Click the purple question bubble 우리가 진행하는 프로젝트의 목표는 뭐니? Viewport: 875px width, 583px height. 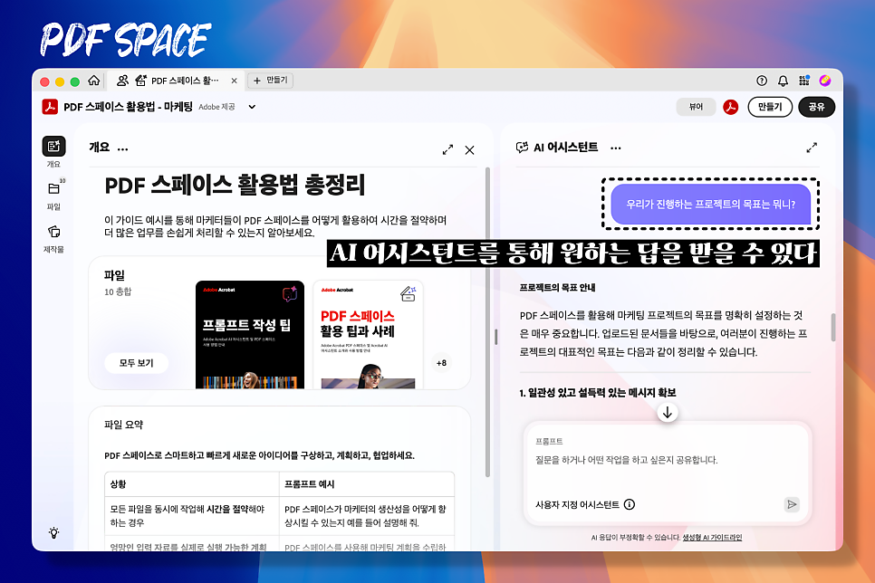[x=710, y=205]
